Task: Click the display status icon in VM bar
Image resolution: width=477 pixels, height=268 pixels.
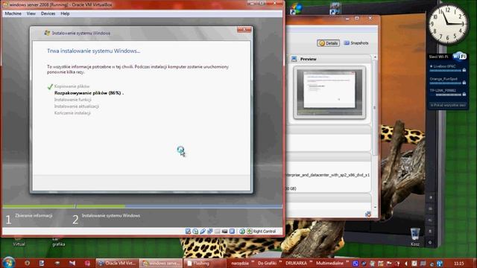Action: coord(224,232)
